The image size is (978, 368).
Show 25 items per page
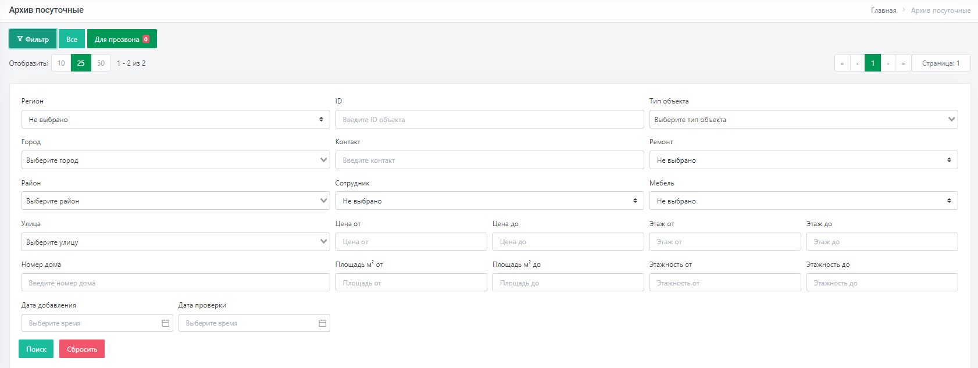[81, 63]
